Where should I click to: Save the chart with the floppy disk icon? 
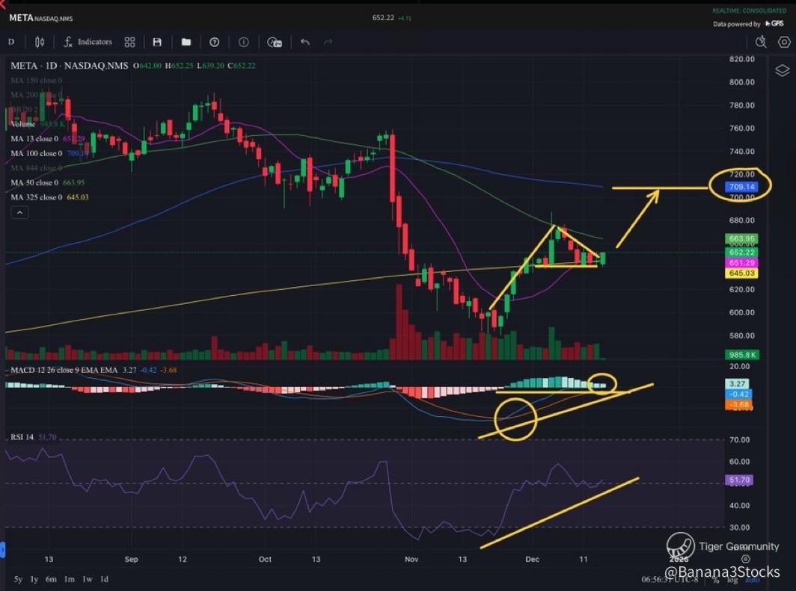(157, 42)
